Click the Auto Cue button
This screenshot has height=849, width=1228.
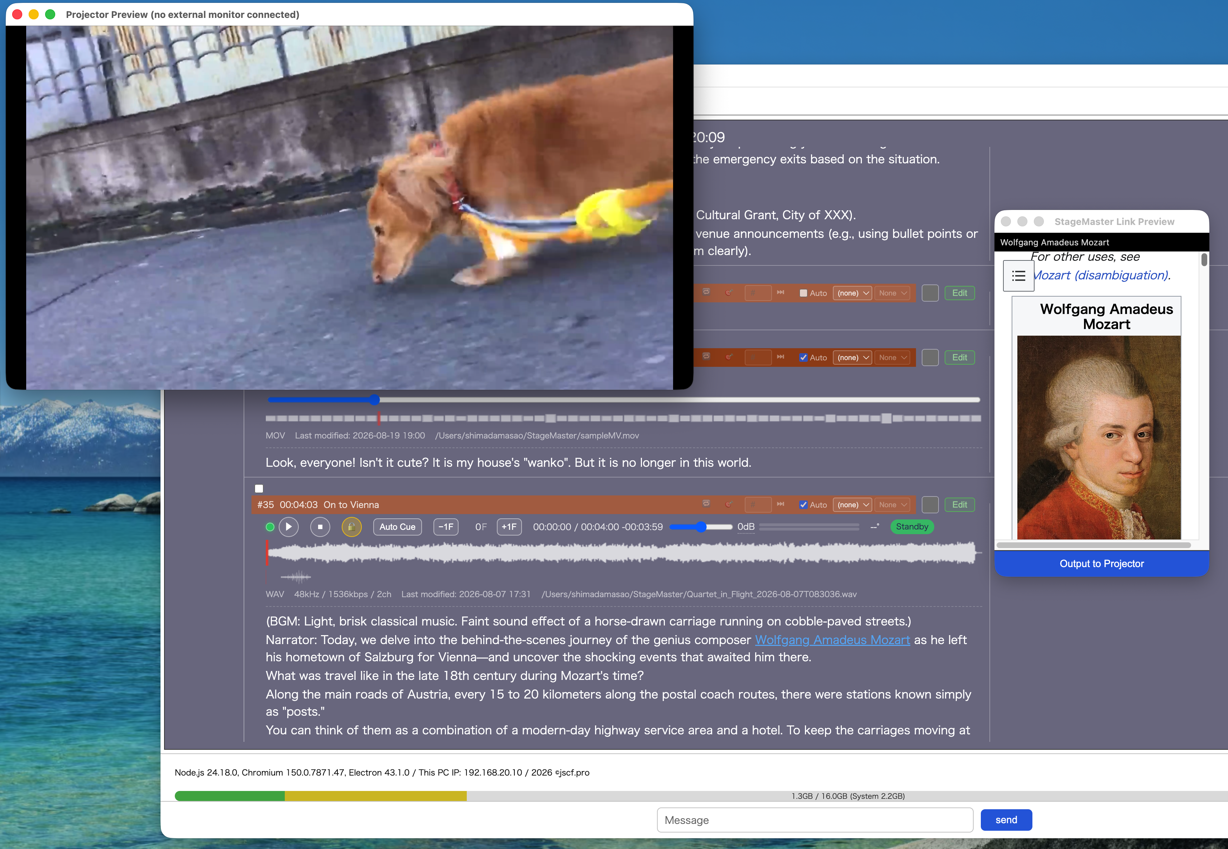397,527
